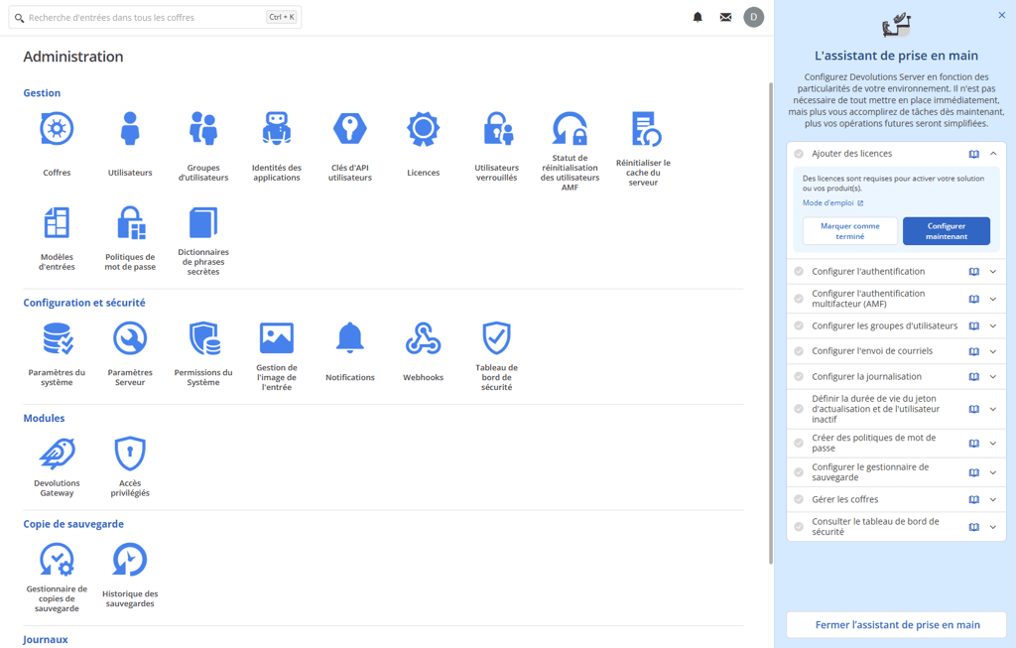Mark Configurer l'authentification step check circle
This screenshot has width=1016, height=648.
click(799, 271)
